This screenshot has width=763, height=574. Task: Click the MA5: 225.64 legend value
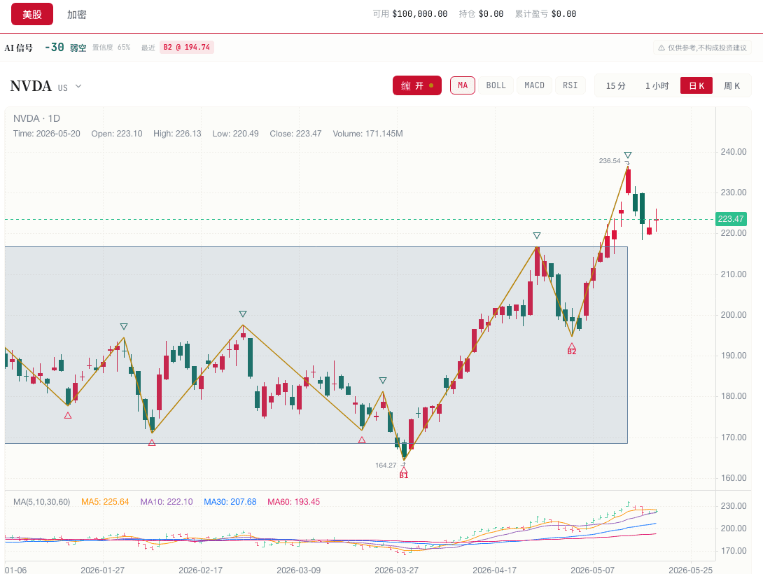pyautogui.click(x=105, y=501)
